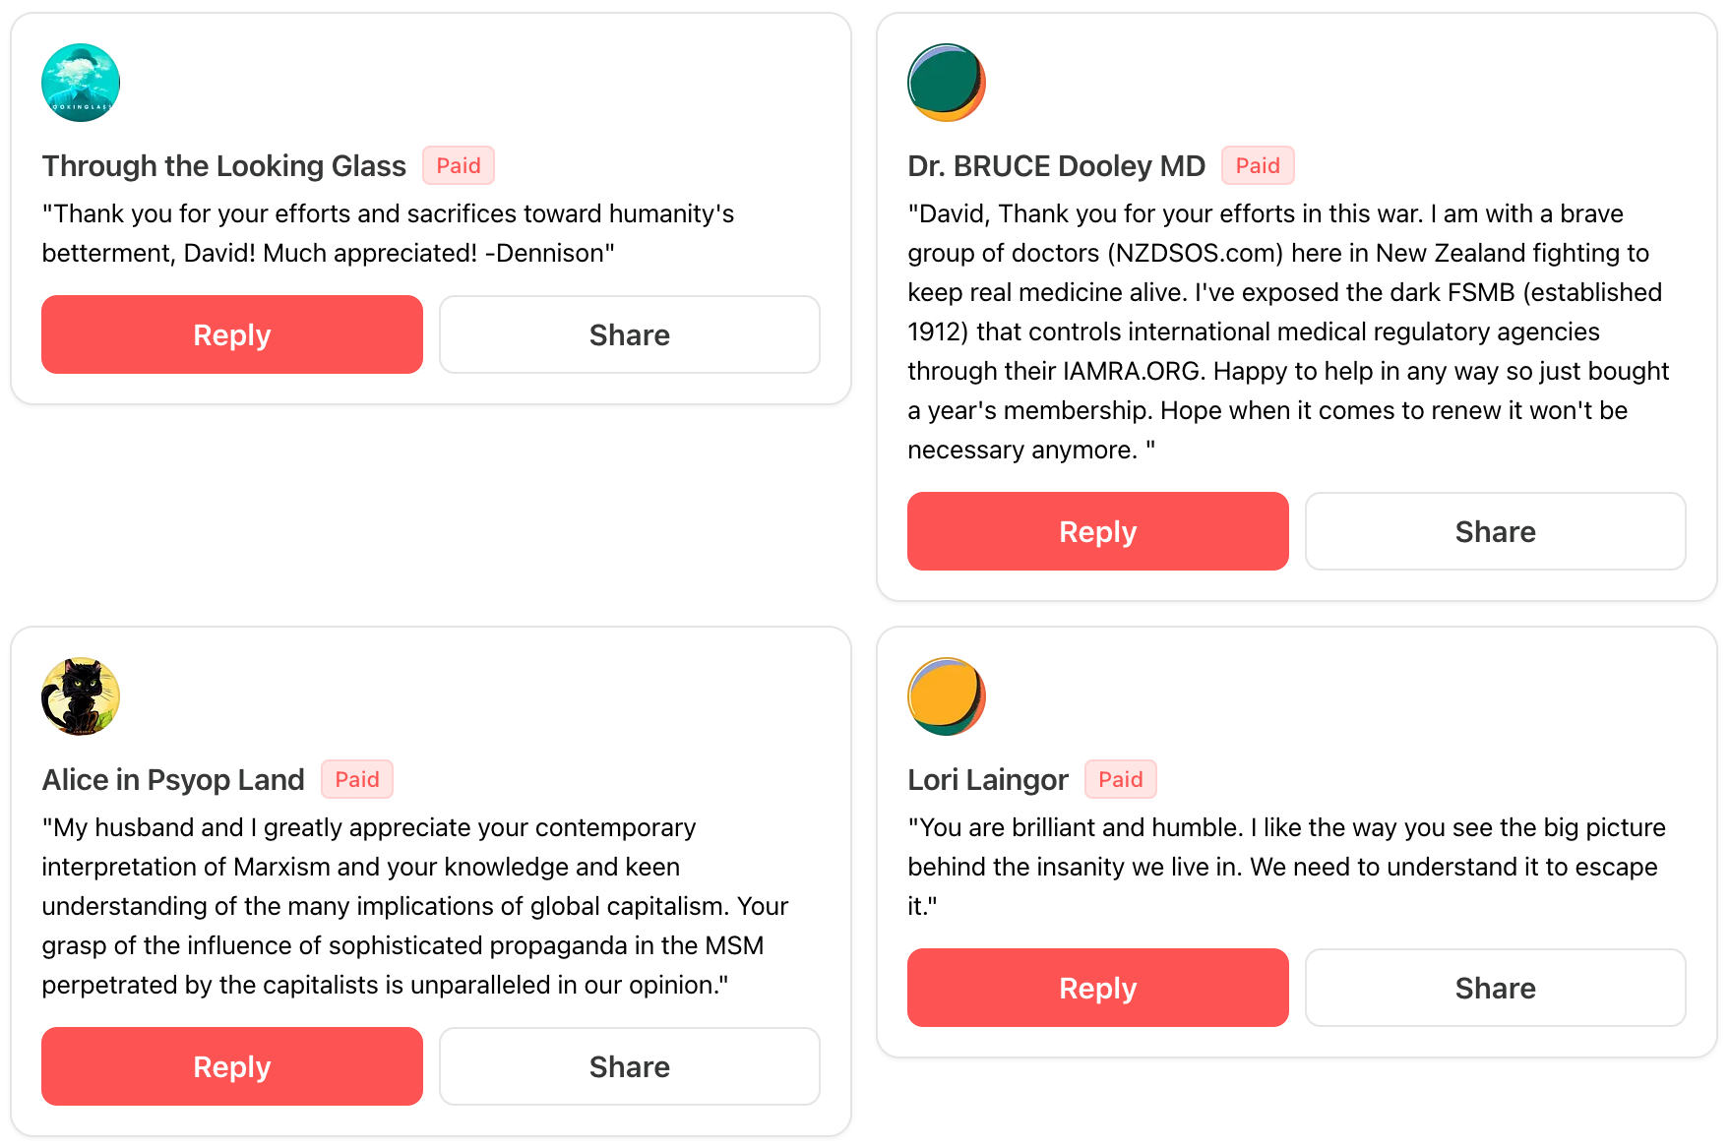Share Dr. BRUCE Dooley's message
Image resolution: width=1730 pixels, height=1147 pixels.
(1495, 531)
